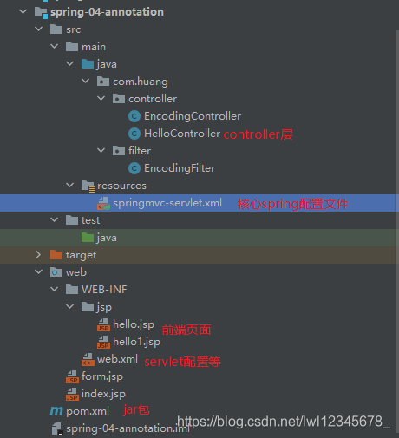This screenshot has height=438, width=399.
Task: Click the EncodingController class icon
Action: (x=134, y=116)
